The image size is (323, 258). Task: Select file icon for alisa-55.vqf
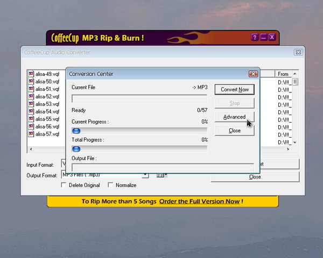point(31,119)
